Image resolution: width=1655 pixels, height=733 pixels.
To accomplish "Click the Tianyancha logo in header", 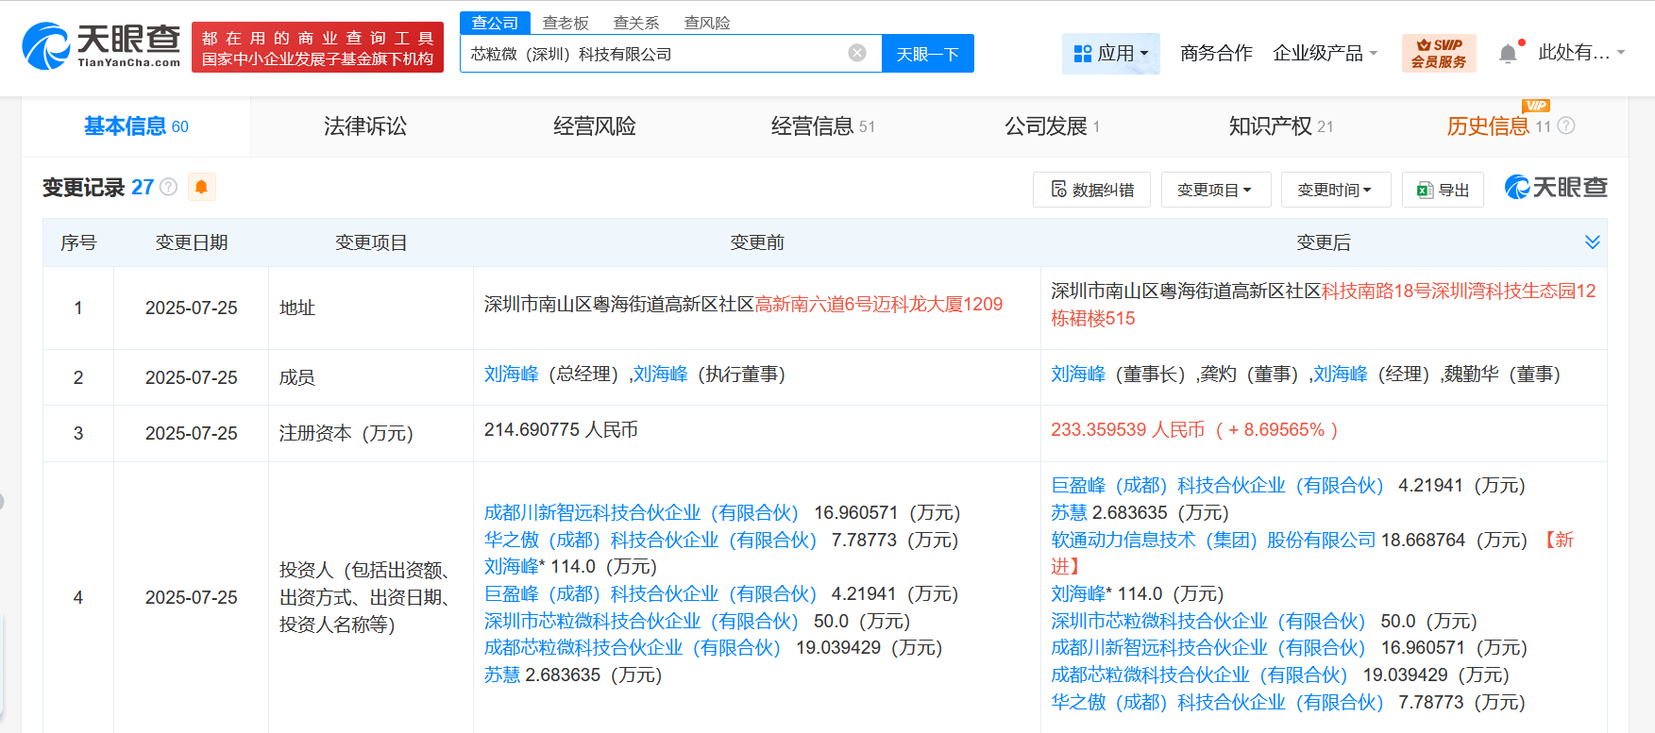I will click(101, 46).
